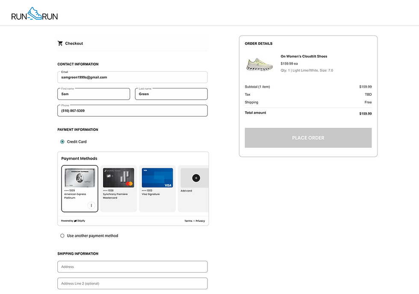419x294 pixels.
Task: Click the Place Order button
Action: pos(308,138)
